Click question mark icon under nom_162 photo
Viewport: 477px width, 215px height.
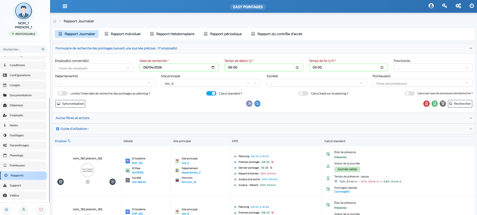tap(87, 182)
